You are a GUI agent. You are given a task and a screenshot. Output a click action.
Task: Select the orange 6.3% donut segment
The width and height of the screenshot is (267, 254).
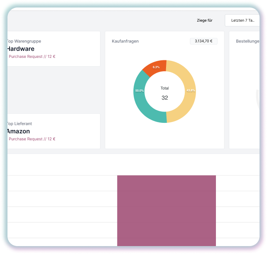point(155,67)
